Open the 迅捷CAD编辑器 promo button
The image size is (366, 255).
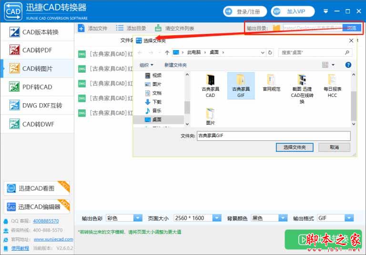click(x=37, y=207)
